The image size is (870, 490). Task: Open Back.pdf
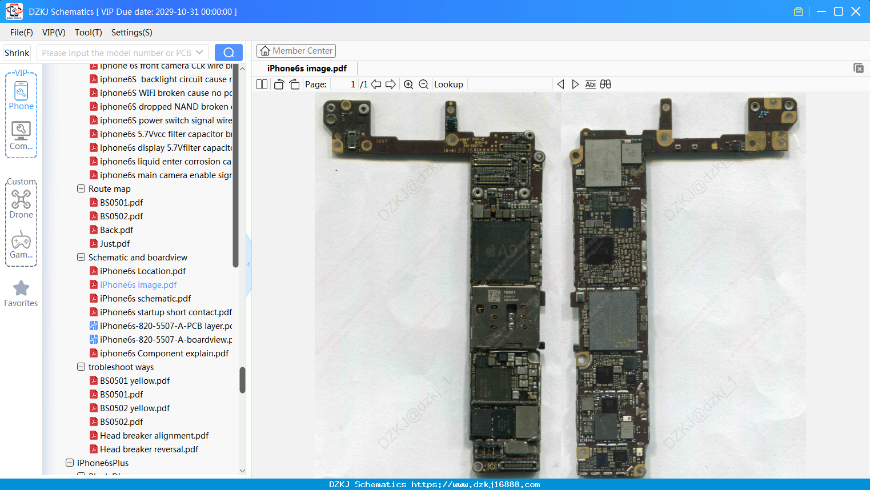pyautogui.click(x=111, y=230)
